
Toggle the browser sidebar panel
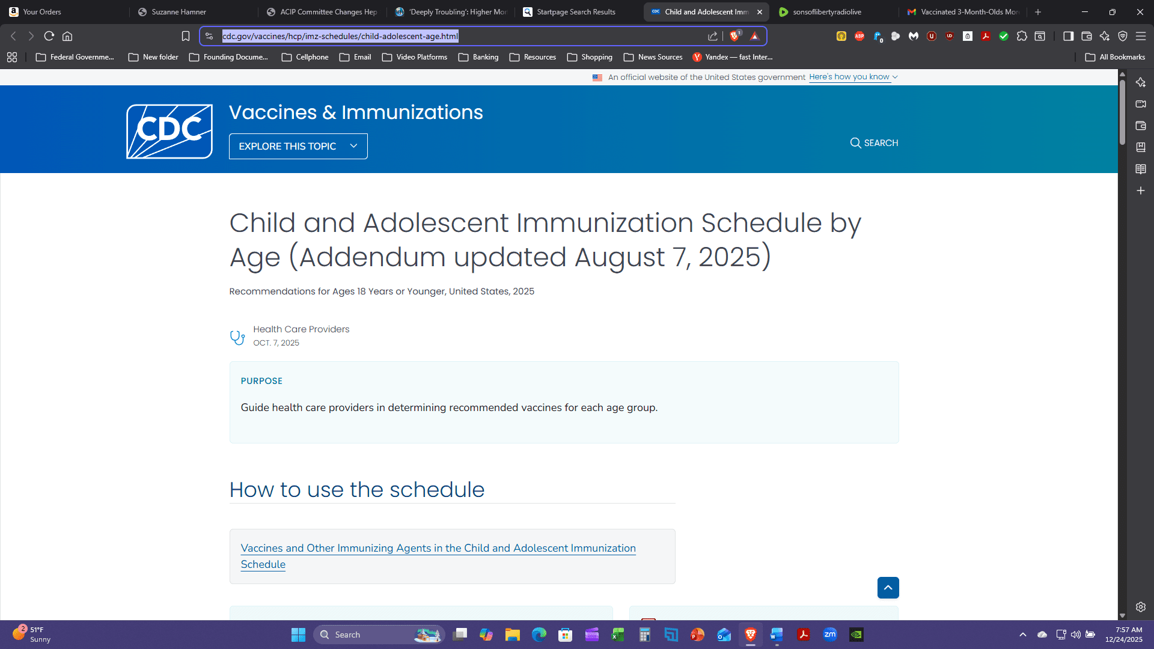pyautogui.click(x=1068, y=36)
